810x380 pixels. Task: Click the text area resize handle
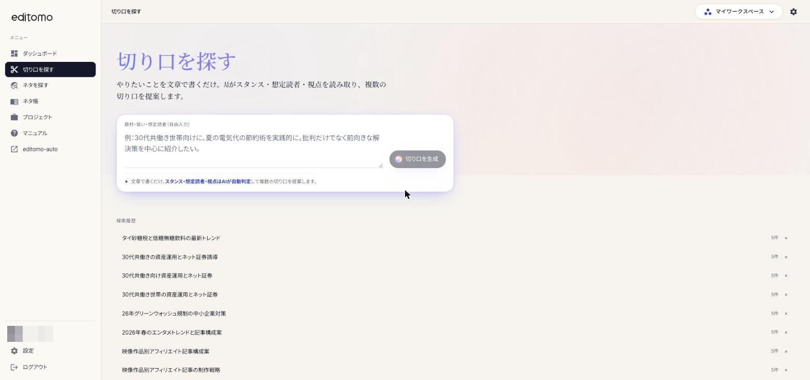tap(380, 166)
